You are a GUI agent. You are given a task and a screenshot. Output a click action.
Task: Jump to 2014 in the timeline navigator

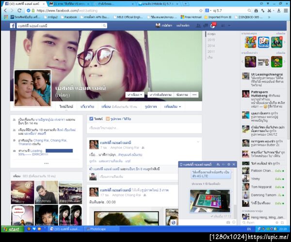(x=211, y=46)
